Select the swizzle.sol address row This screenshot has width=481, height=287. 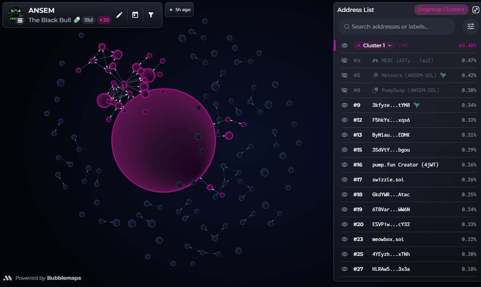coord(409,180)
